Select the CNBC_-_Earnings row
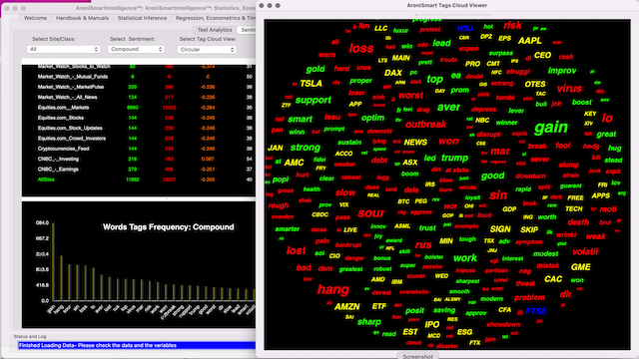This screenshot has height=359, width=639. tap(139, 169)
